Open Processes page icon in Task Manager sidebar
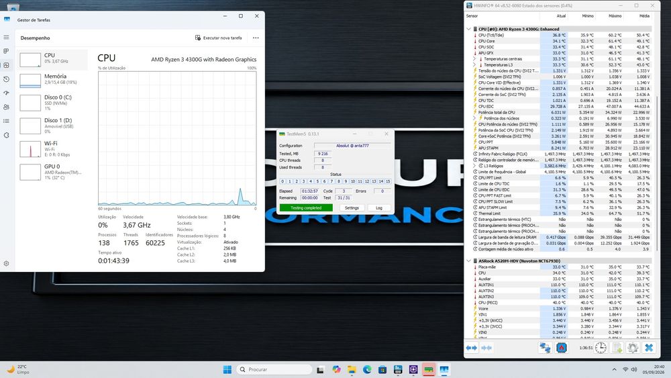 pyautogui.click(x=7, y=51)
